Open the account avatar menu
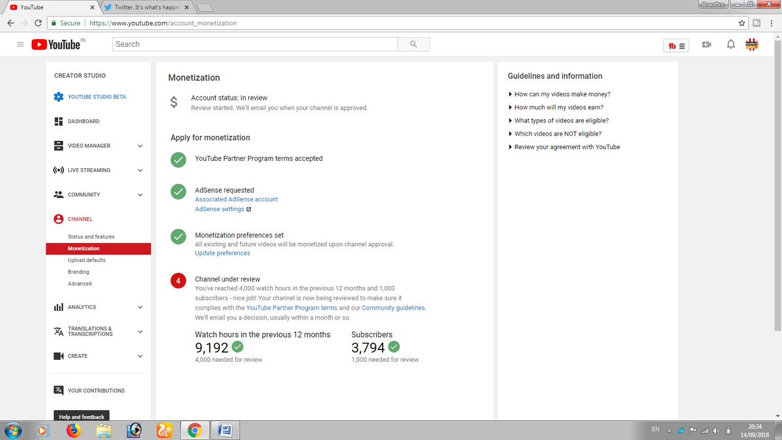The height and width of the screenshot is (440, 782). click(752, 45)
